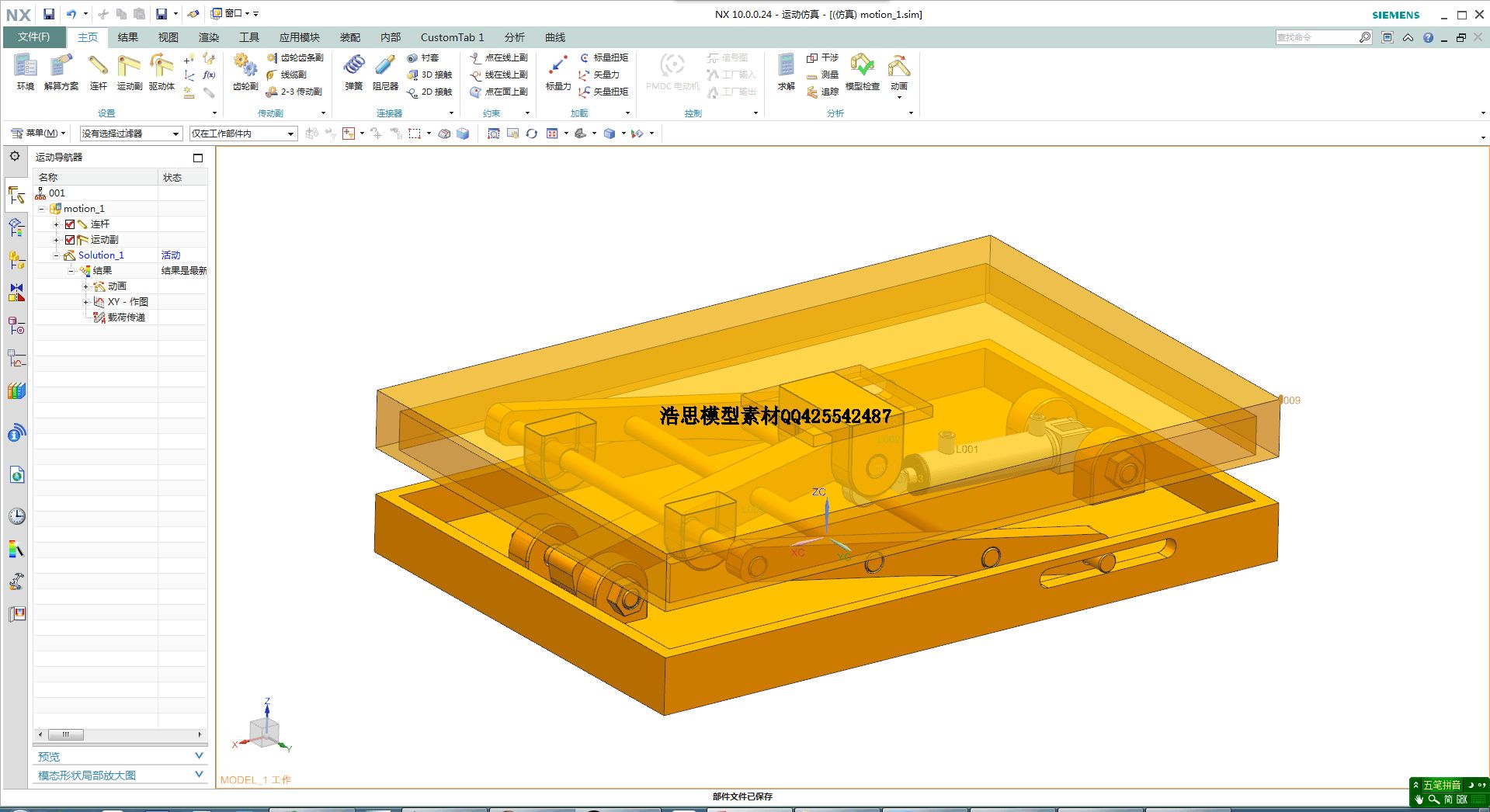The image size is (1490, 812).
Task: Switch to the 视图 ribbon tab
Action: point(168,37)
